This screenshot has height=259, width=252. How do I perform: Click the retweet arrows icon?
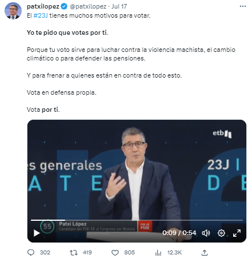click(x=74, y=253)
